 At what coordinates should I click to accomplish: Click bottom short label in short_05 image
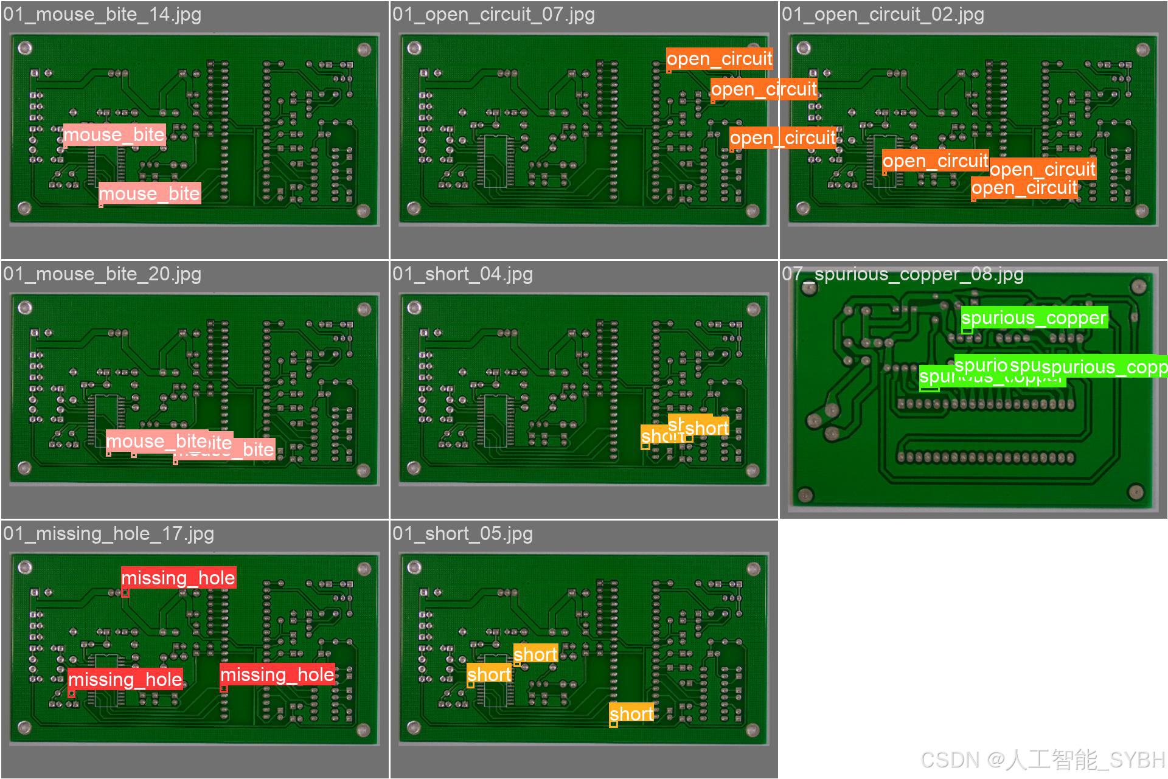(631, 713)
